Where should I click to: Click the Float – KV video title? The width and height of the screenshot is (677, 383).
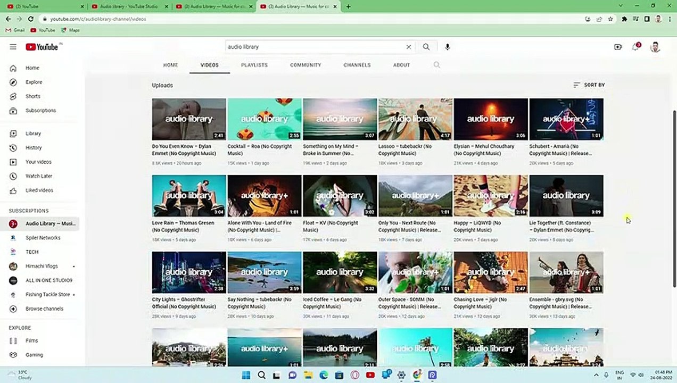(331, 227)
